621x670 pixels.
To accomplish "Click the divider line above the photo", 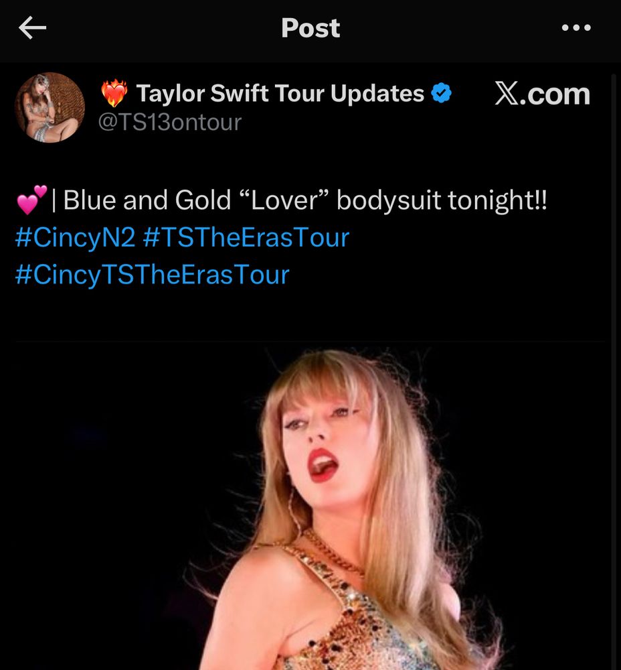I will [x=310, y=342].
